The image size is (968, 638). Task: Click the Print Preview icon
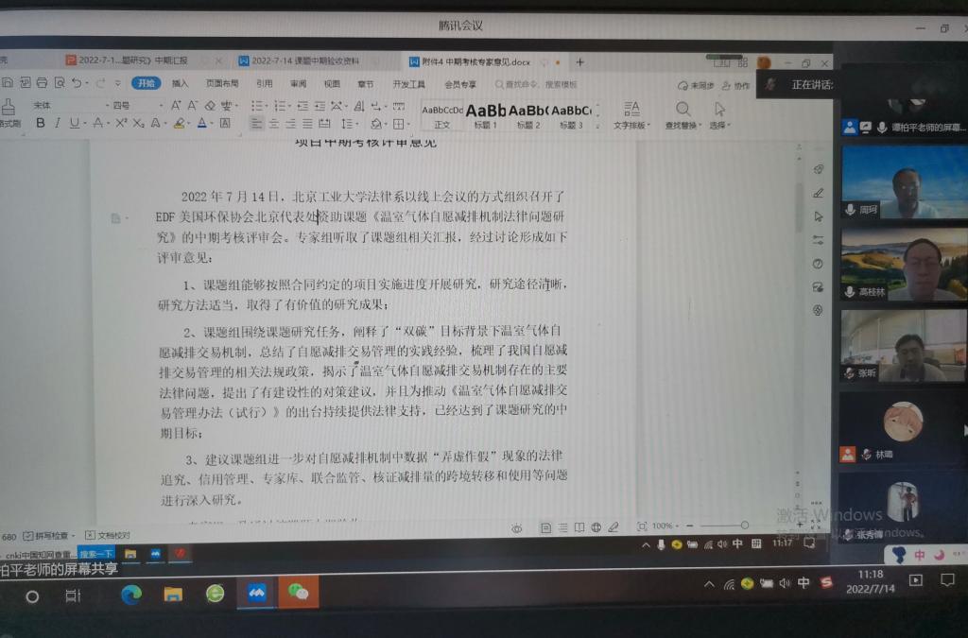(x=60, y=82)
